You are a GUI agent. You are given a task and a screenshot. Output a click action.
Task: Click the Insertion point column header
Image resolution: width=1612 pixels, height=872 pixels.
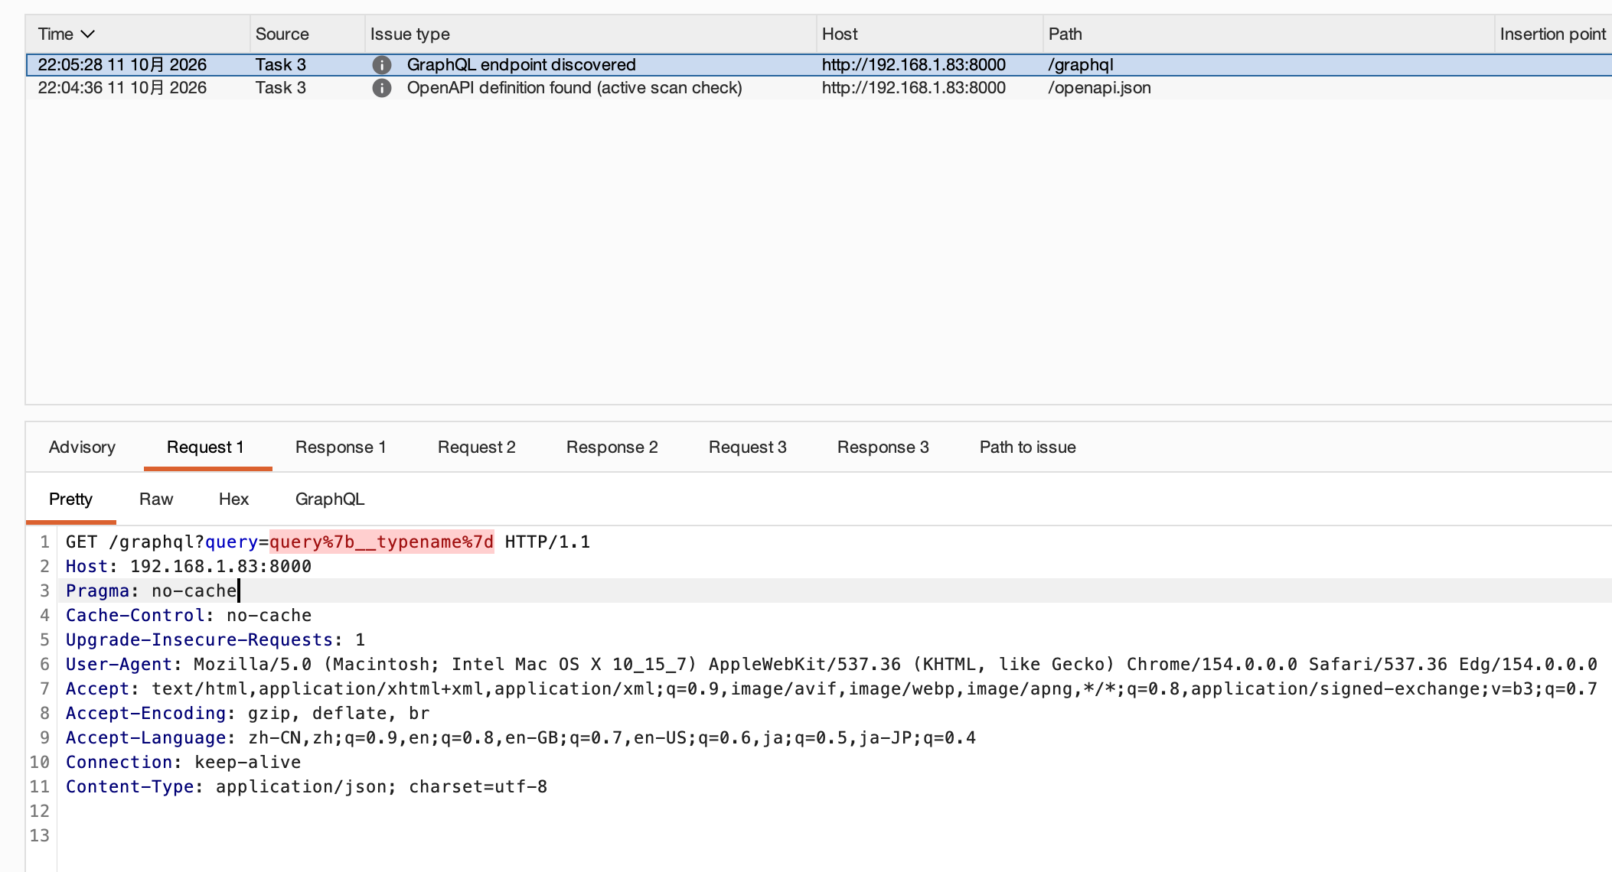click(x=1553, y=34)
